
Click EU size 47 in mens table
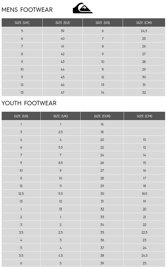tap(63, 93)
